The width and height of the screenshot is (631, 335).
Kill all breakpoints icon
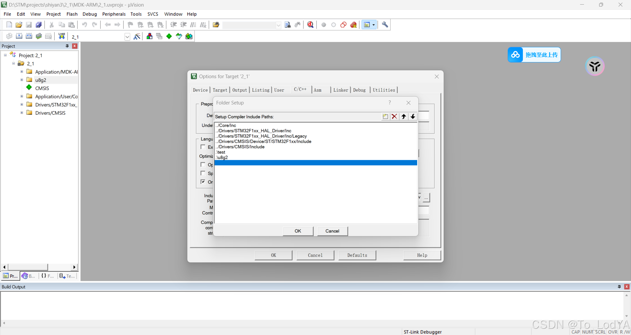click(354, 25)
